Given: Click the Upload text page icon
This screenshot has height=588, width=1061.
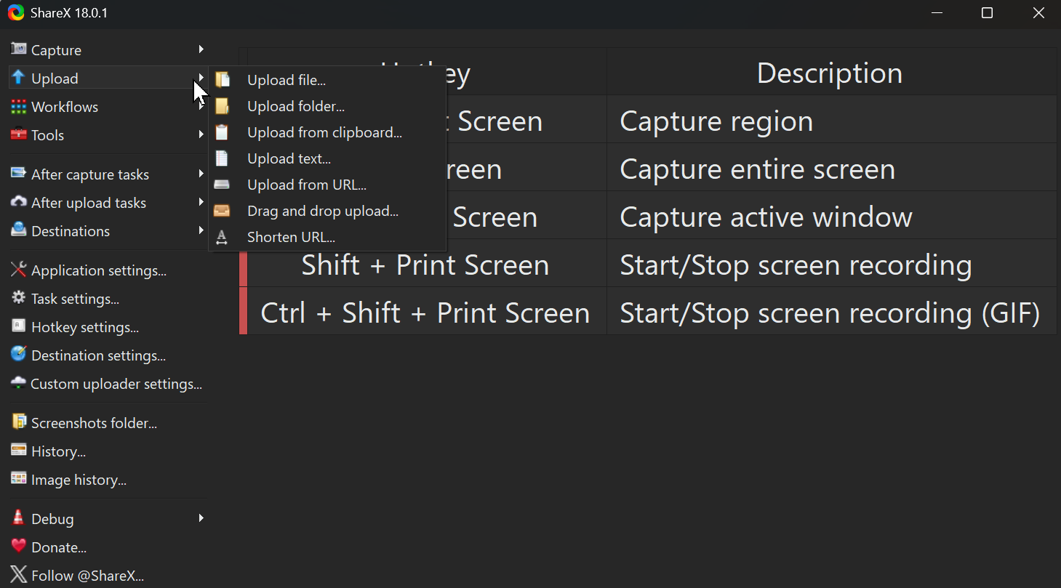Looking at the screenshot, I should coord(222,158).
